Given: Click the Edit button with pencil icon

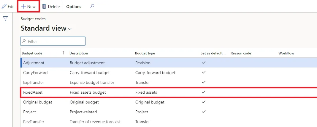Looking at the screenshot, I should tap(8, 7).
